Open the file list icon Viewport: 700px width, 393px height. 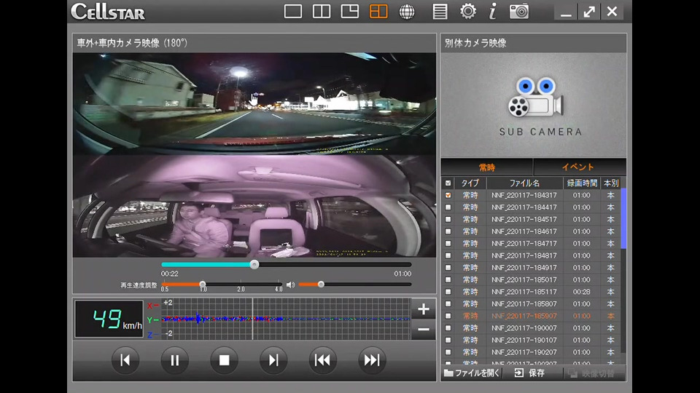tap(440, 12)
